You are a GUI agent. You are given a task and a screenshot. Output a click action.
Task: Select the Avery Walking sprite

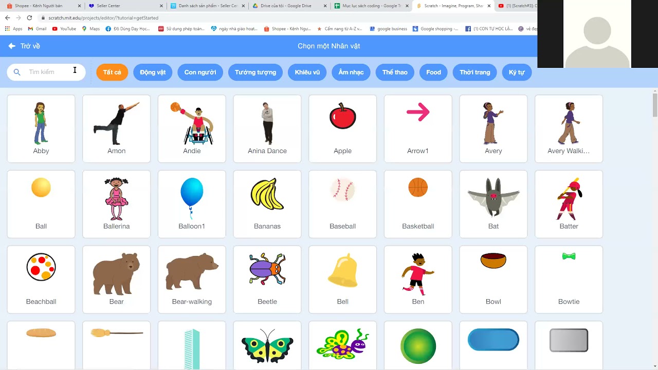pos(569,128)
